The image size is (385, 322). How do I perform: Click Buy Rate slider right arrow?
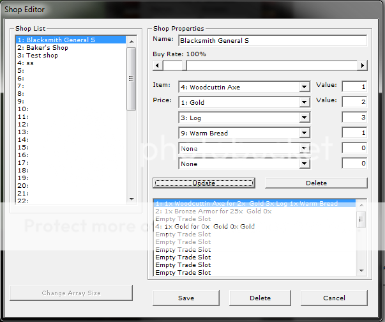(363, 65)
